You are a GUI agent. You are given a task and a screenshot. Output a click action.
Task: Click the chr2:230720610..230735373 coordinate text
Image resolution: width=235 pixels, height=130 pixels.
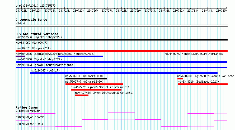click(x=36, y=6)
